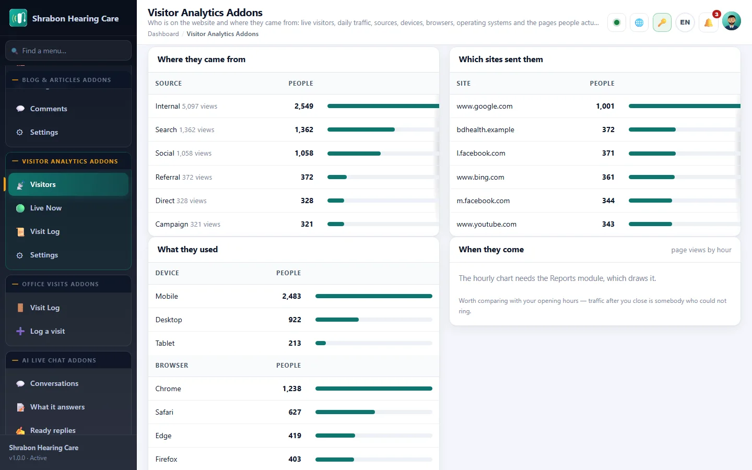Click gear icon of Visitor Analytics Settings
The image size is (752, 470).
click(20, 255)
